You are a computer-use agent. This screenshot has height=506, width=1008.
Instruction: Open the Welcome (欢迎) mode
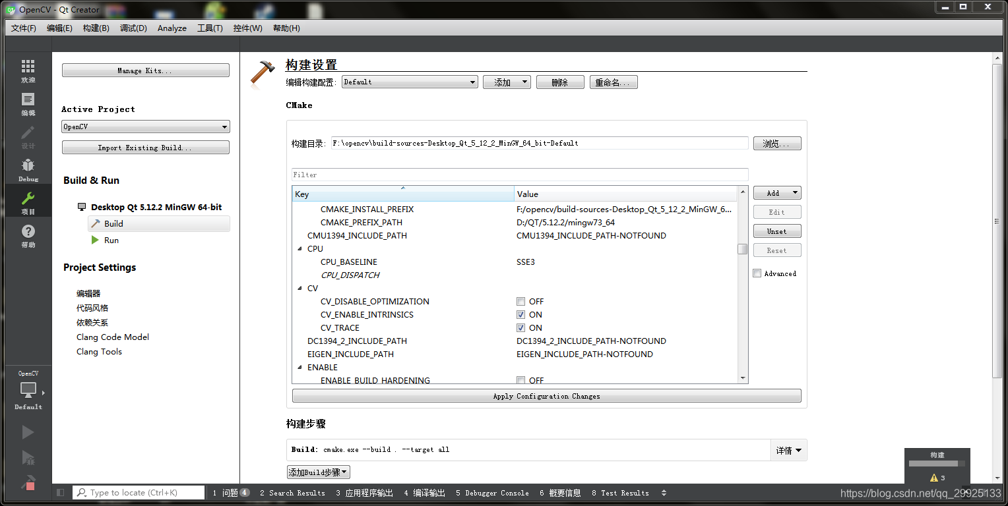click(x=28, y=70)
